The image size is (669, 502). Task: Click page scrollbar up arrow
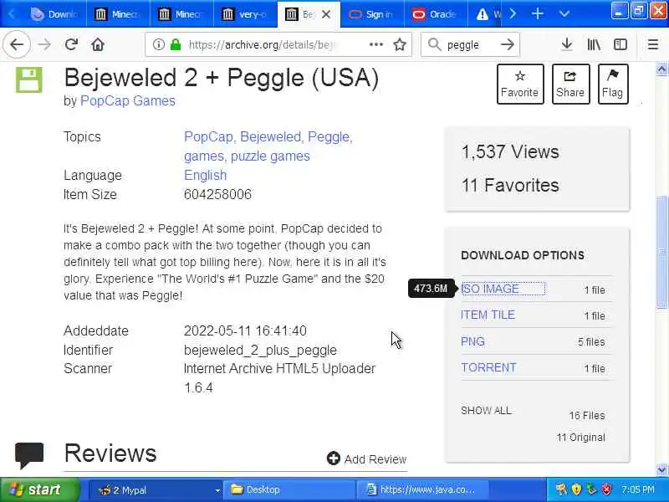coord(661,69)
